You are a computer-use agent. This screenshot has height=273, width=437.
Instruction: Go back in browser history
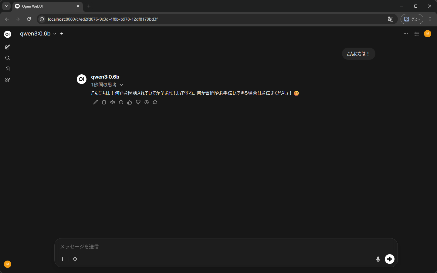[7, 19]
